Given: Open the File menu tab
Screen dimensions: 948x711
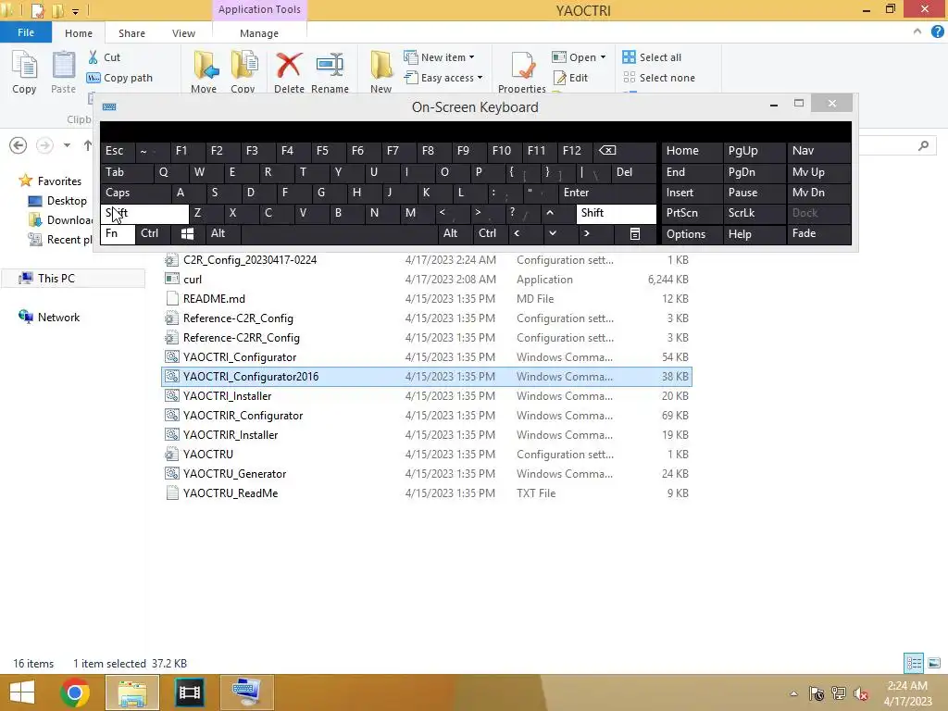Looking at the screenshot, I should (x=25, y=32).
